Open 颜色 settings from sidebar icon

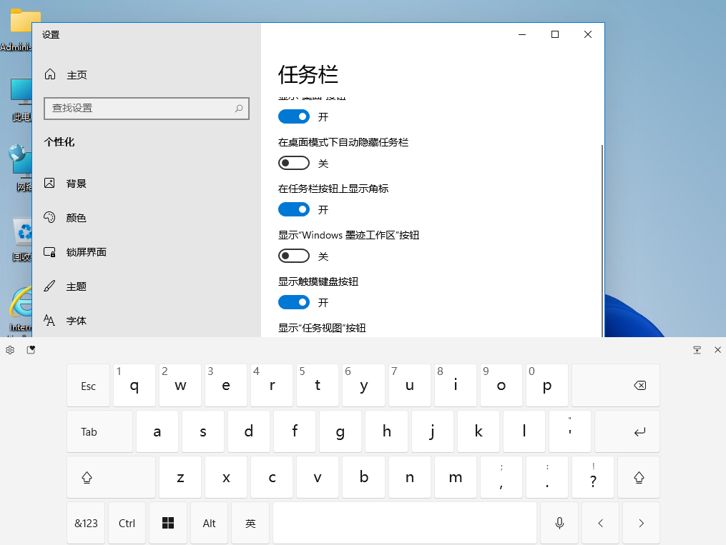click(49, 218)
